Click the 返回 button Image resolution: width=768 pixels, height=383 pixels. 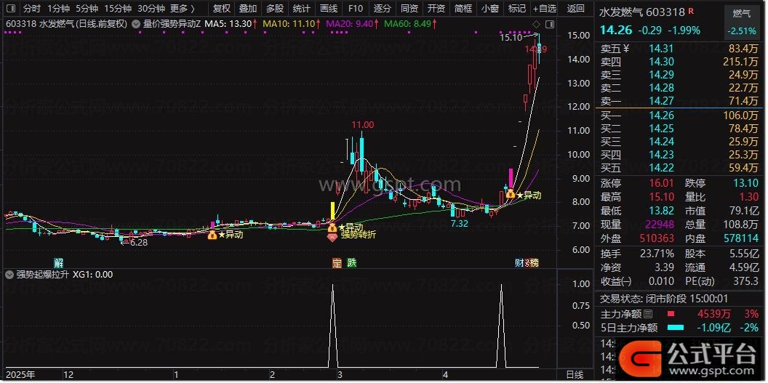coord(575,8)
